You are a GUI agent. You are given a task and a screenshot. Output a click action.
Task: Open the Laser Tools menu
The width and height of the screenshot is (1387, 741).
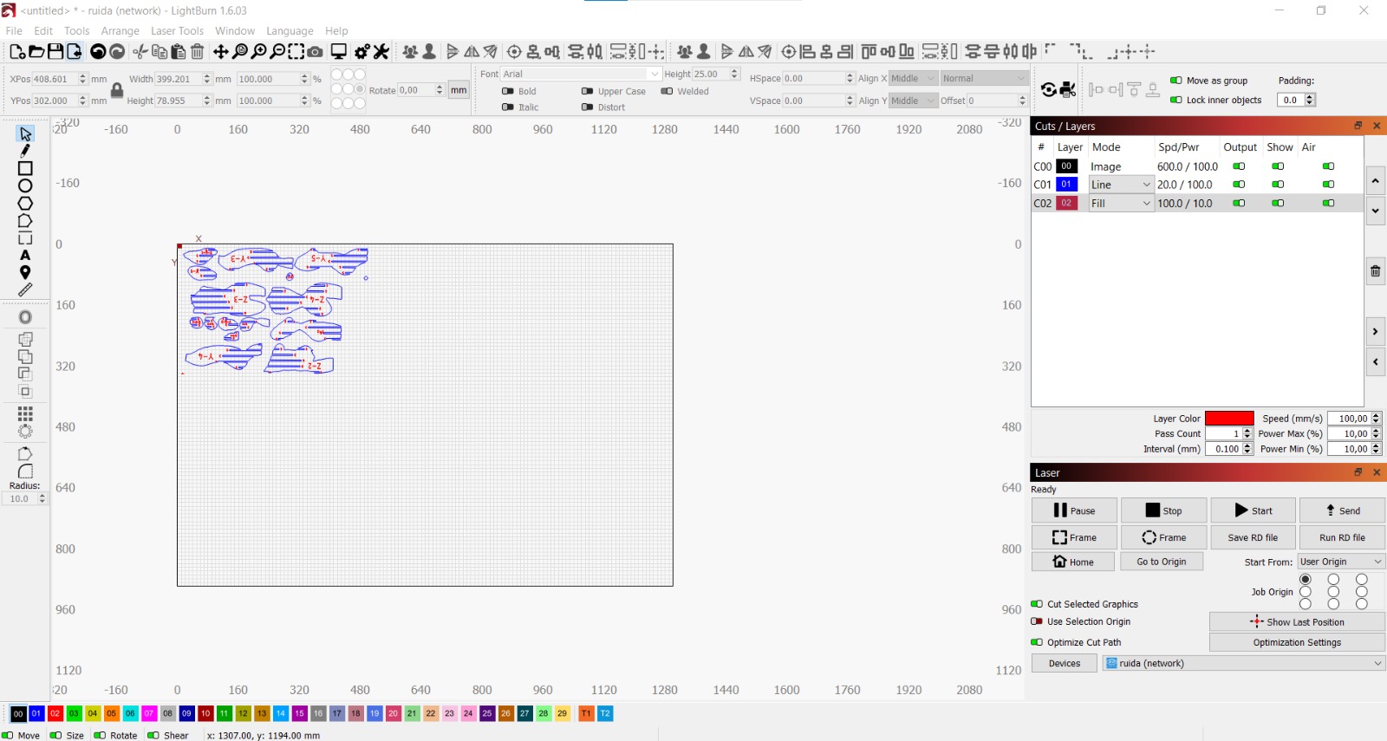pos(177,31)
